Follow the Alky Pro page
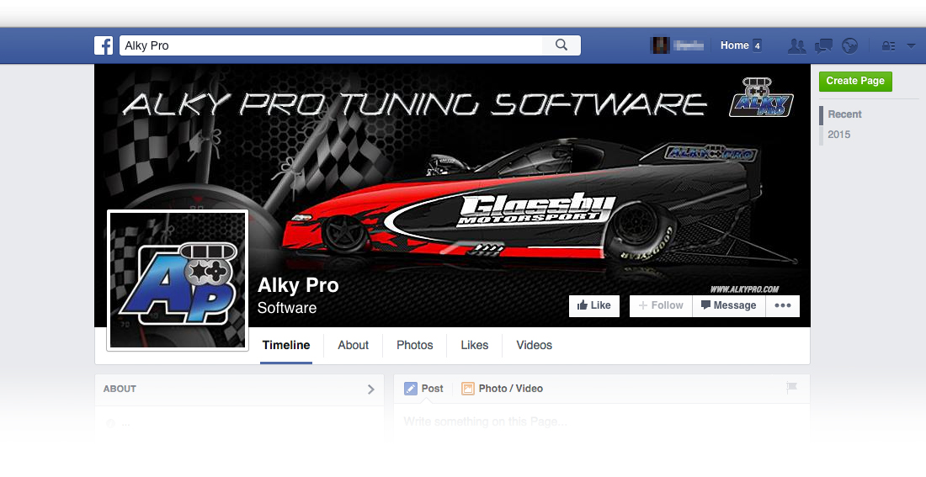Image resolution: width=926 pixels, height=477 pixels. click(661, 305)
